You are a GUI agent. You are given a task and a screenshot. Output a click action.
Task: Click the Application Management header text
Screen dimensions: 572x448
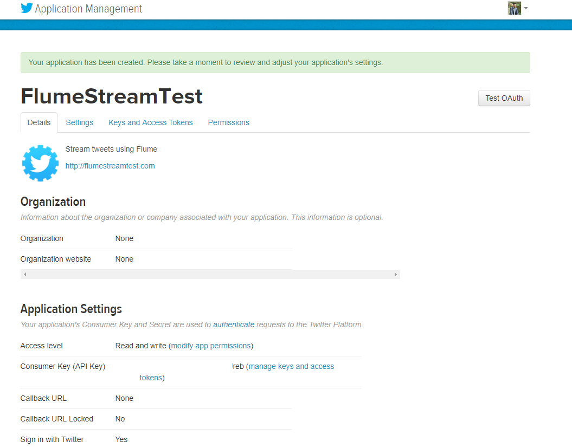88,9
